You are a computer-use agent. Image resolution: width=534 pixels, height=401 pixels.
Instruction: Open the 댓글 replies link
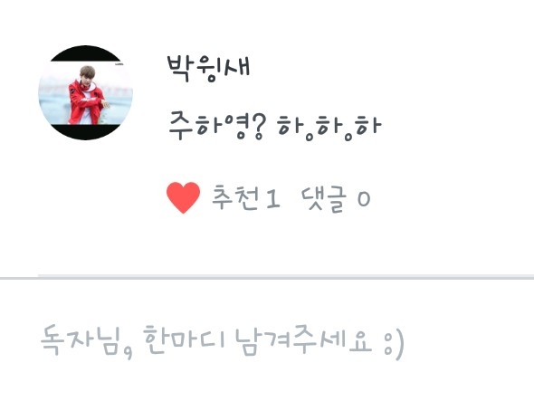(x=324, y=199)
